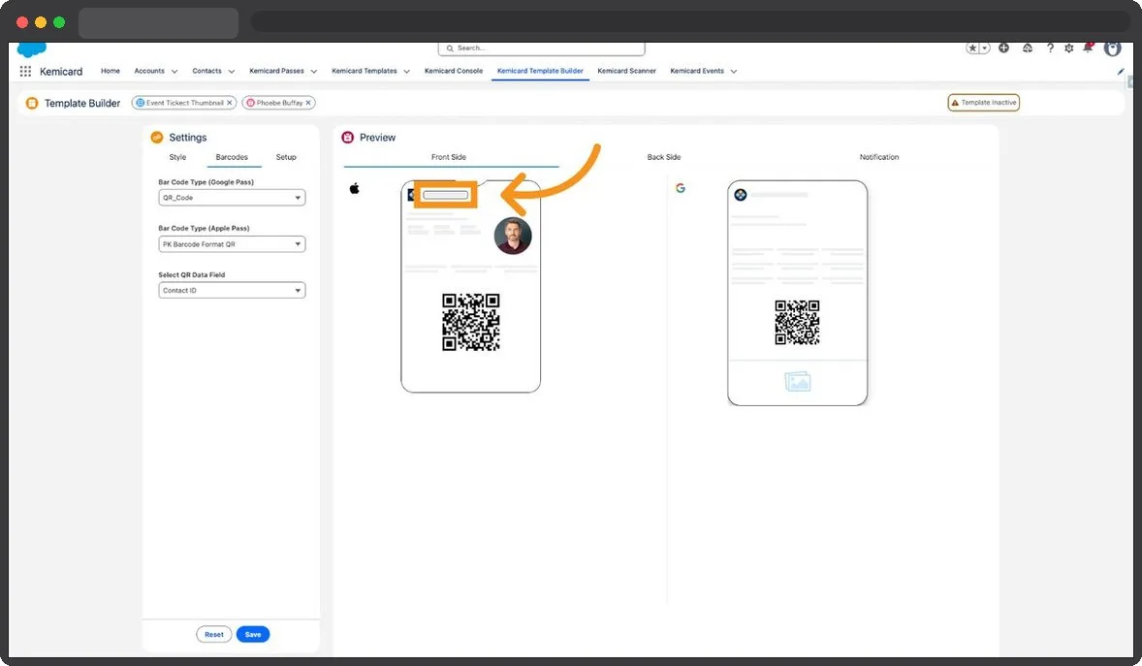This screenshot has height=666, width=1142.
Task: Switch to the Setup settings tab
Action: (x=286, y=157)
